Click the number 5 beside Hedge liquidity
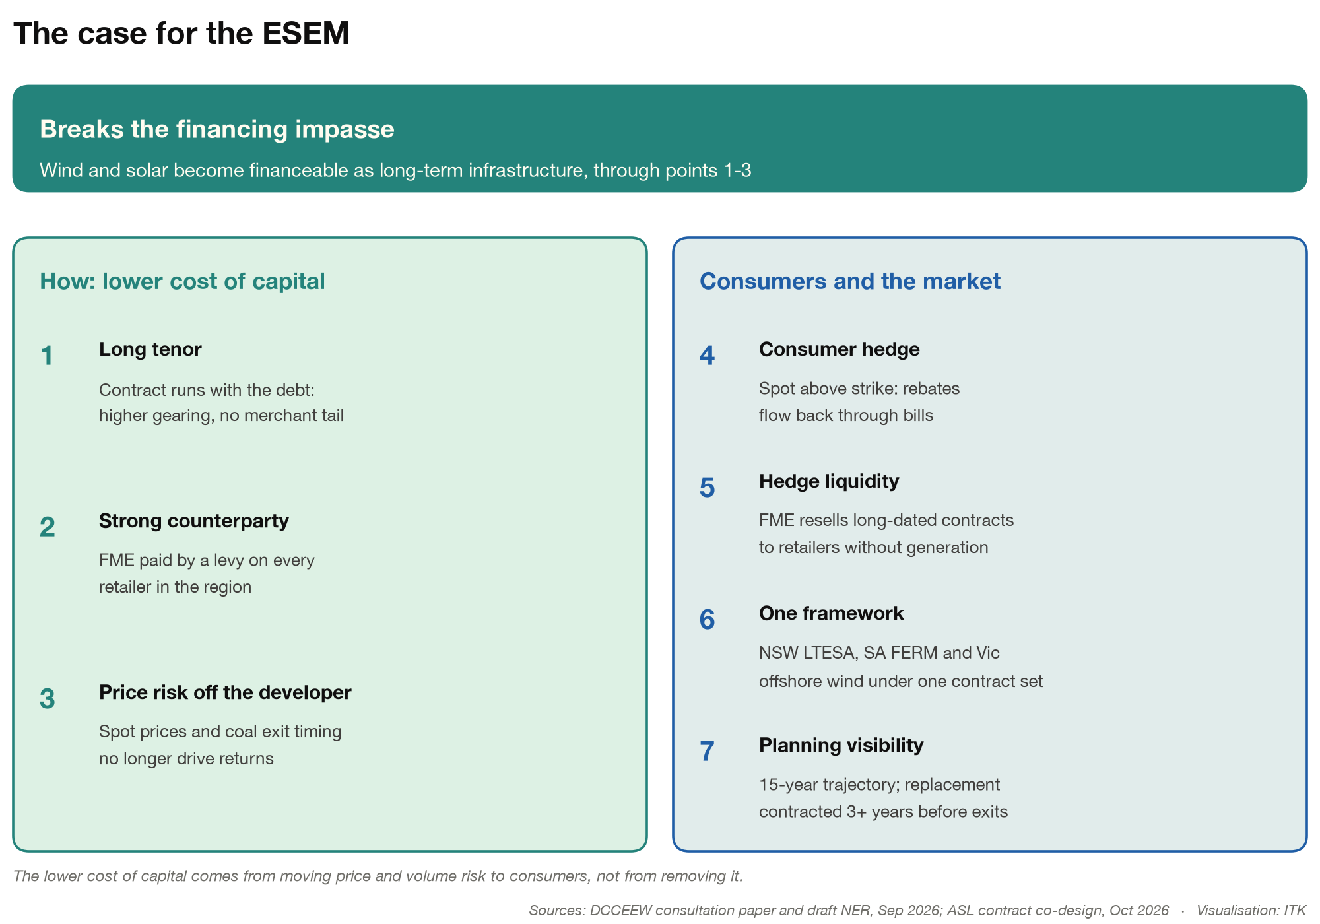The height and width of the screenshot is (924, 1320). 707,488
